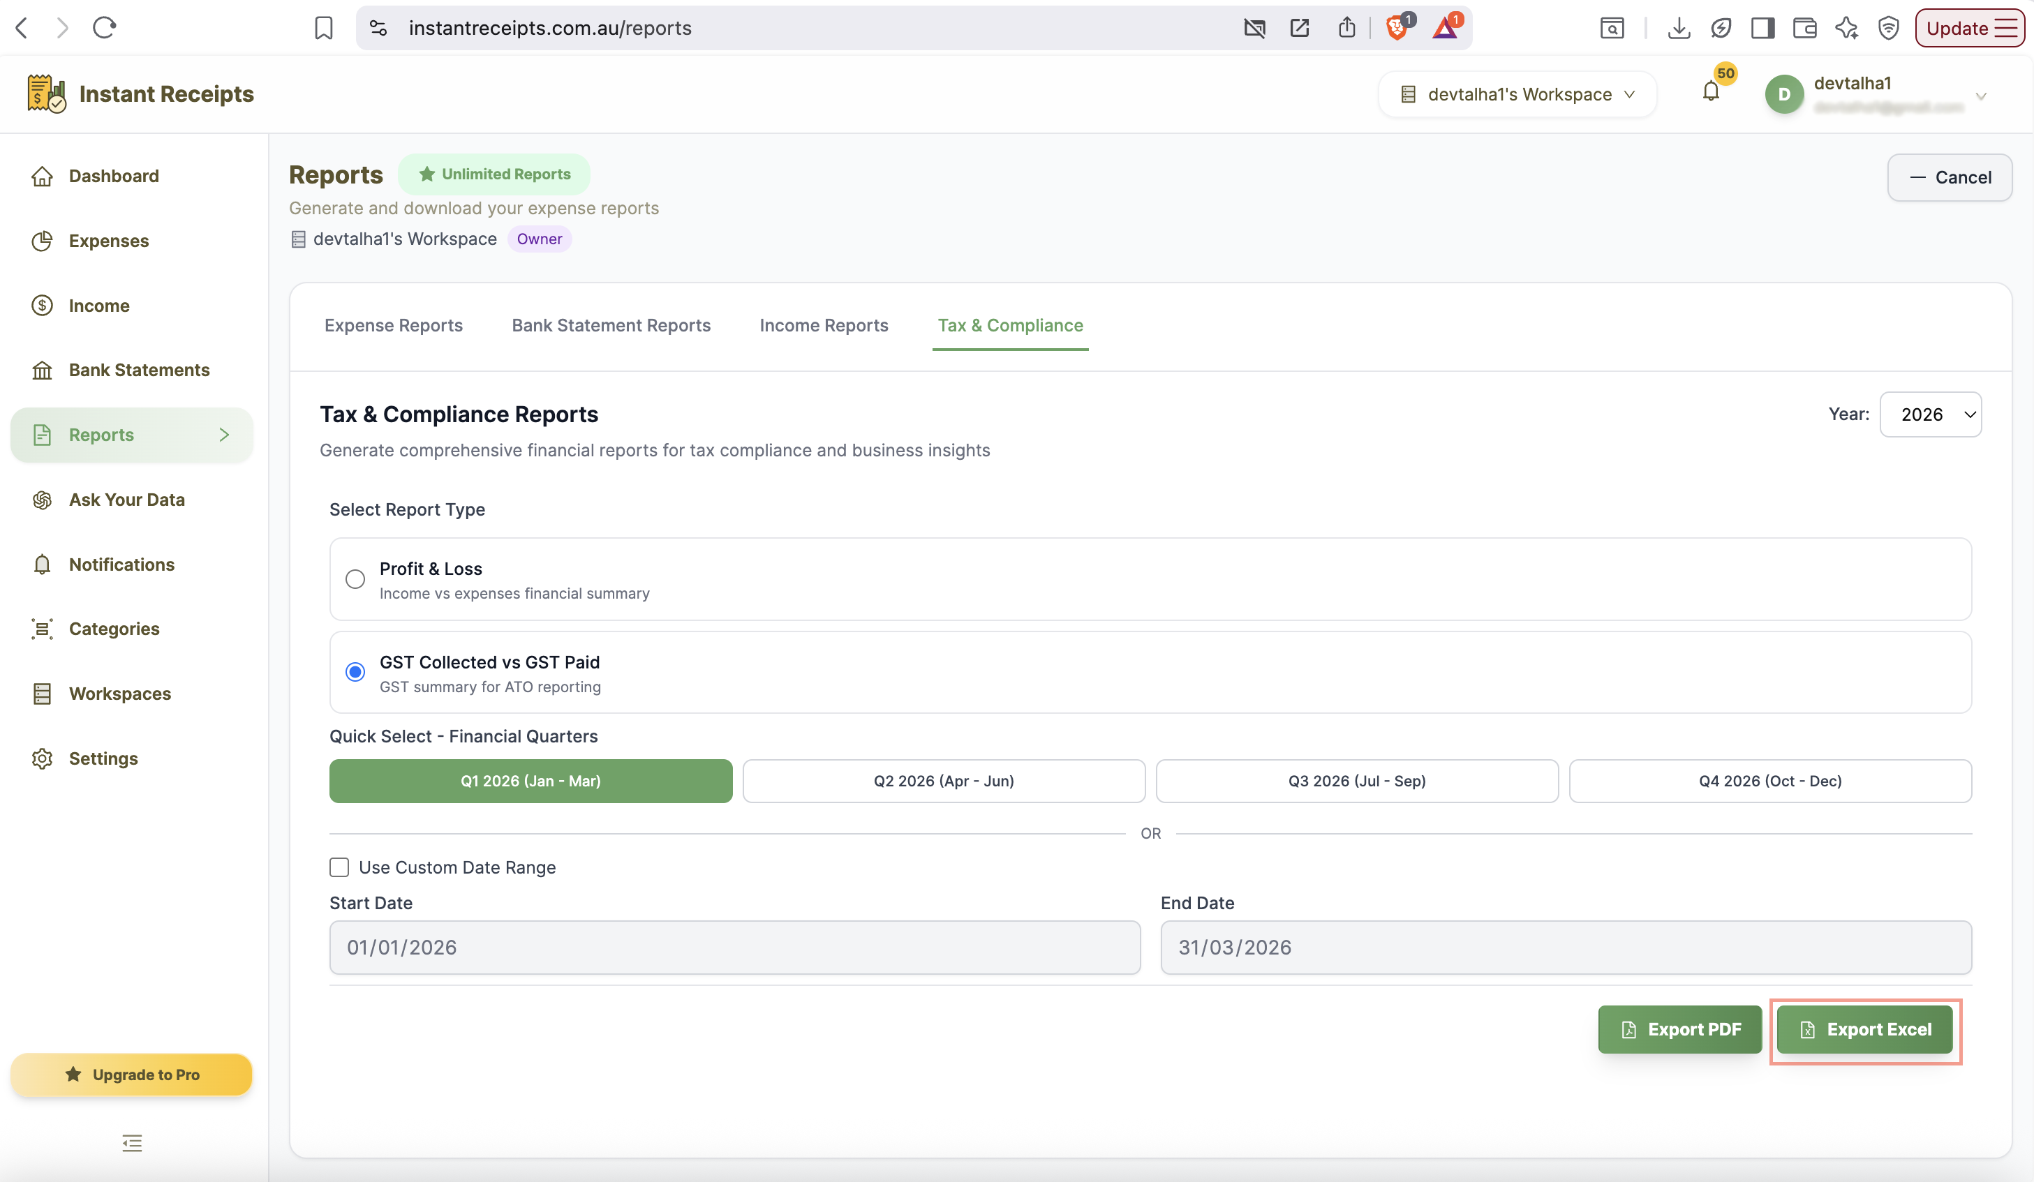The image size is (2034, 1182).
Task: Collapse the sidebar with bottom menu icon
Action: point(133,1142)
